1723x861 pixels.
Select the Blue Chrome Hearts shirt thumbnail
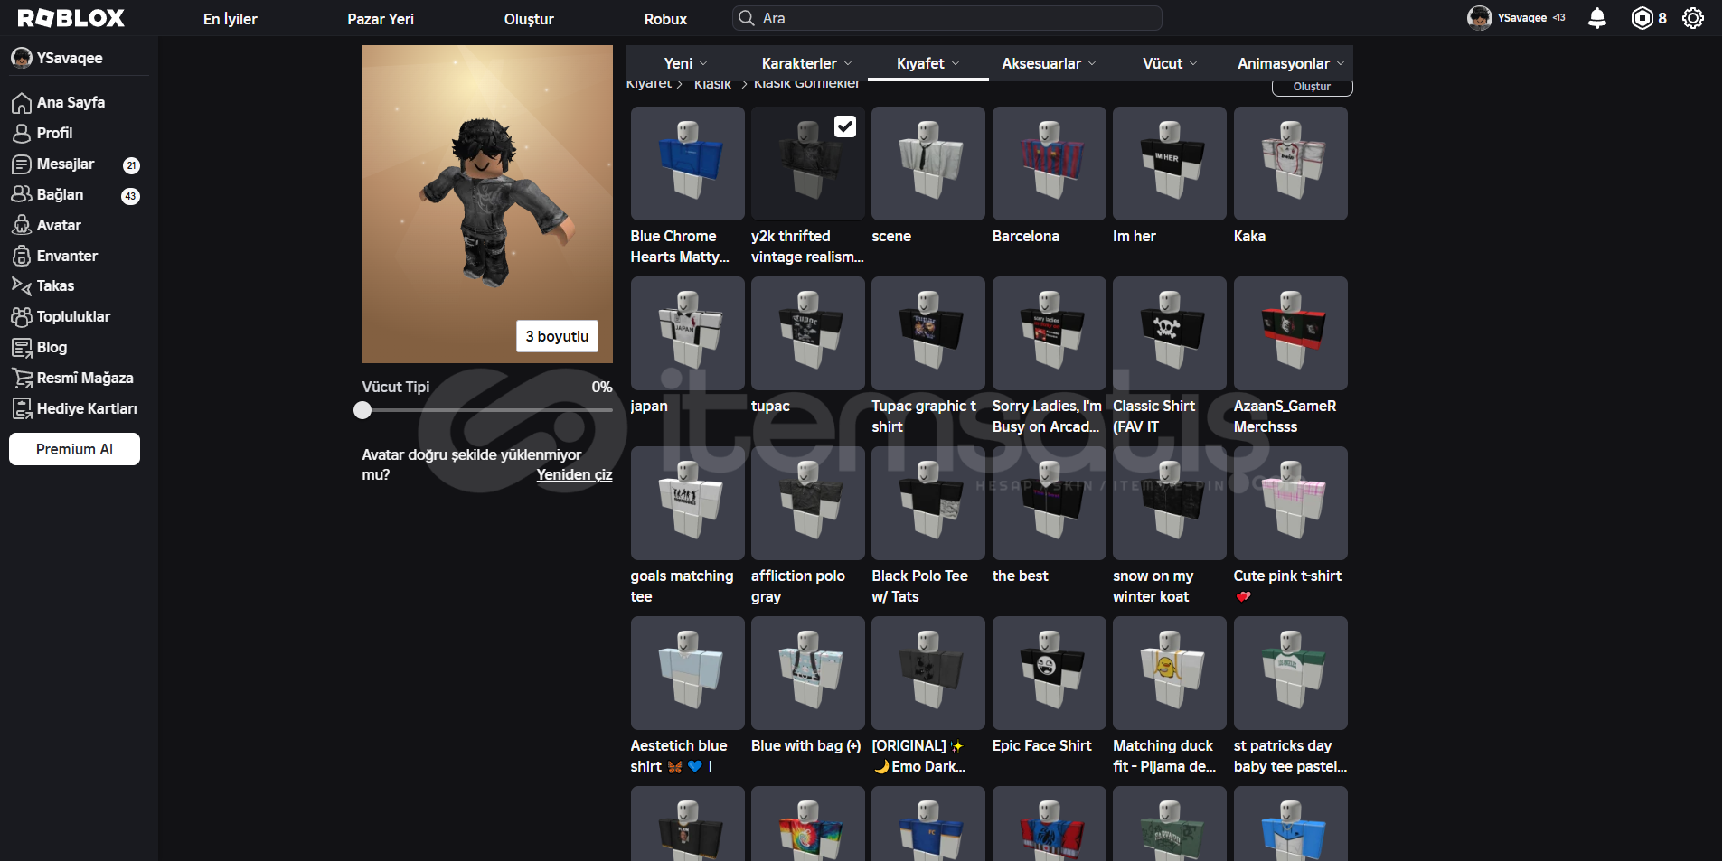point(687,164)
